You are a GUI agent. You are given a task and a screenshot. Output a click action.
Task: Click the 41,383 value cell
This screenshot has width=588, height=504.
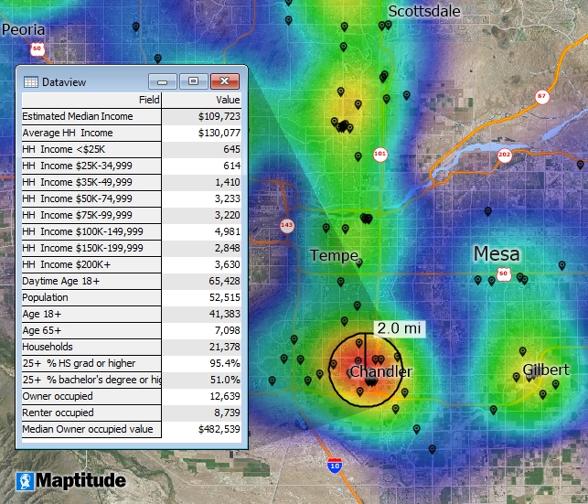202,315
